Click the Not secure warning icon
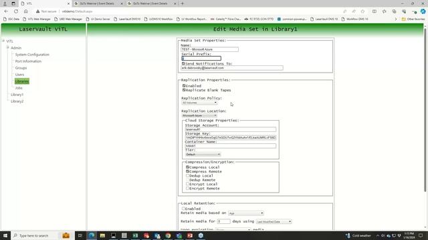 coord(37,11)
